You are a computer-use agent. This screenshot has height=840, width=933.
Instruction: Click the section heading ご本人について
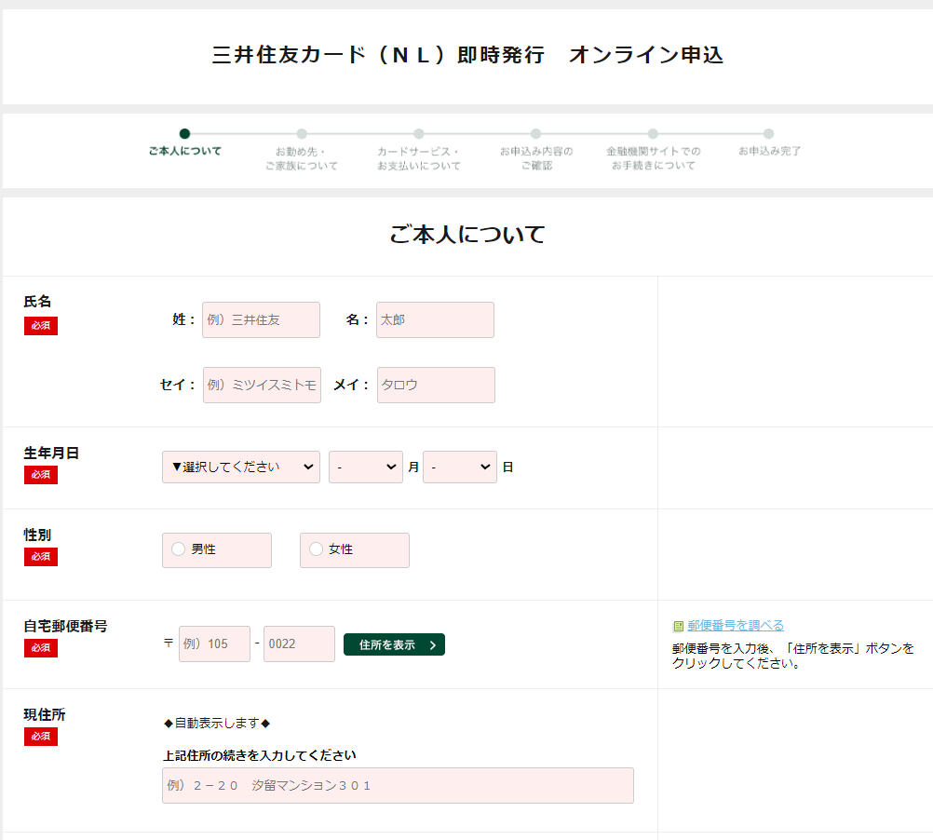tap(467, 235)
